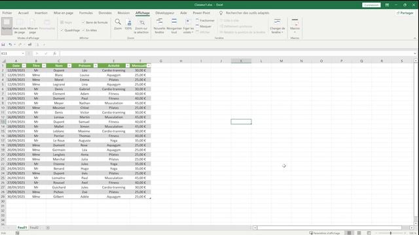
Task: Click into the formula bar input
Action: point(236,54)
